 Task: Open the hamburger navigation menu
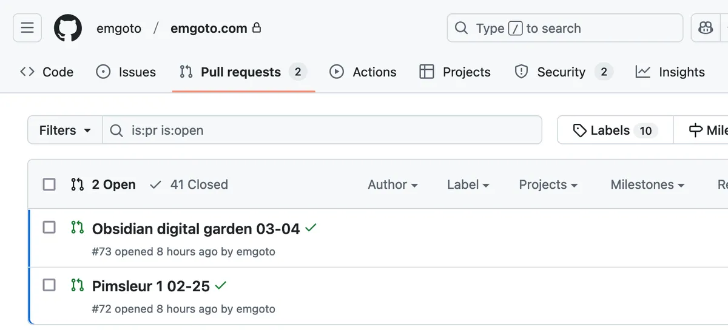click(27, 29)
